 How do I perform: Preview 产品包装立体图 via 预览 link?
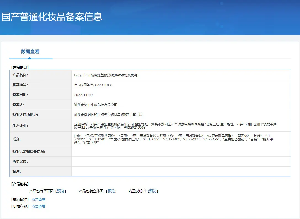click(111, 191)
